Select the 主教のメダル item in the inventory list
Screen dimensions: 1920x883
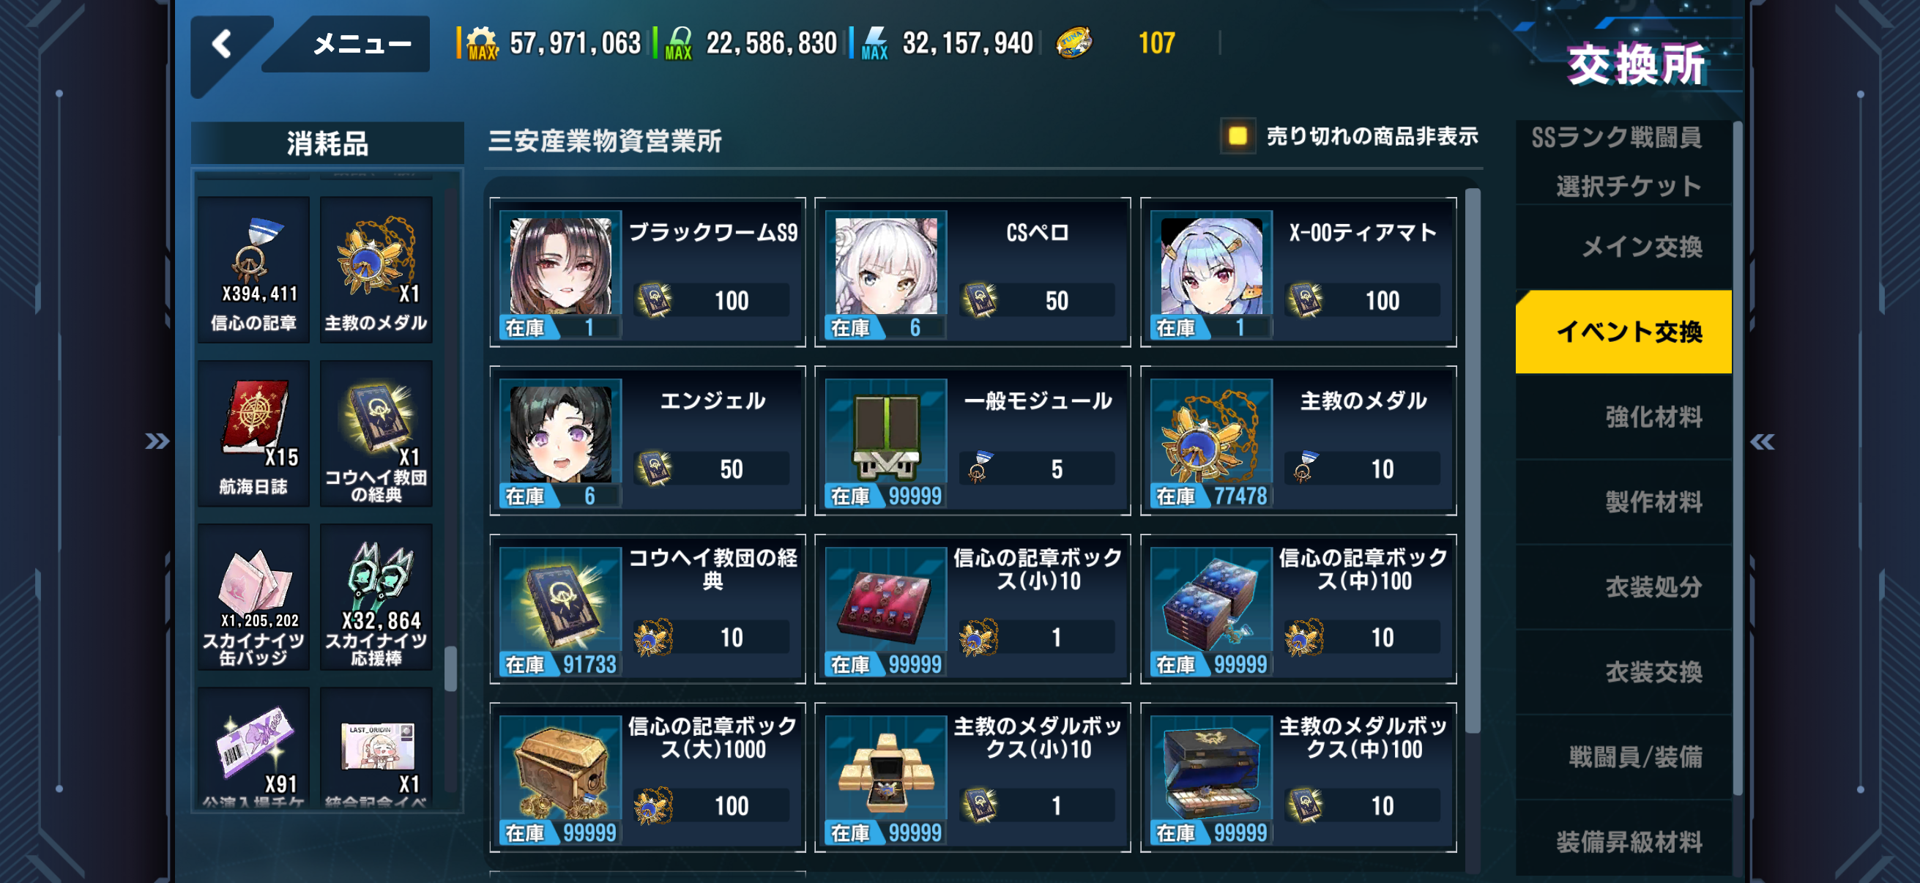376,269
